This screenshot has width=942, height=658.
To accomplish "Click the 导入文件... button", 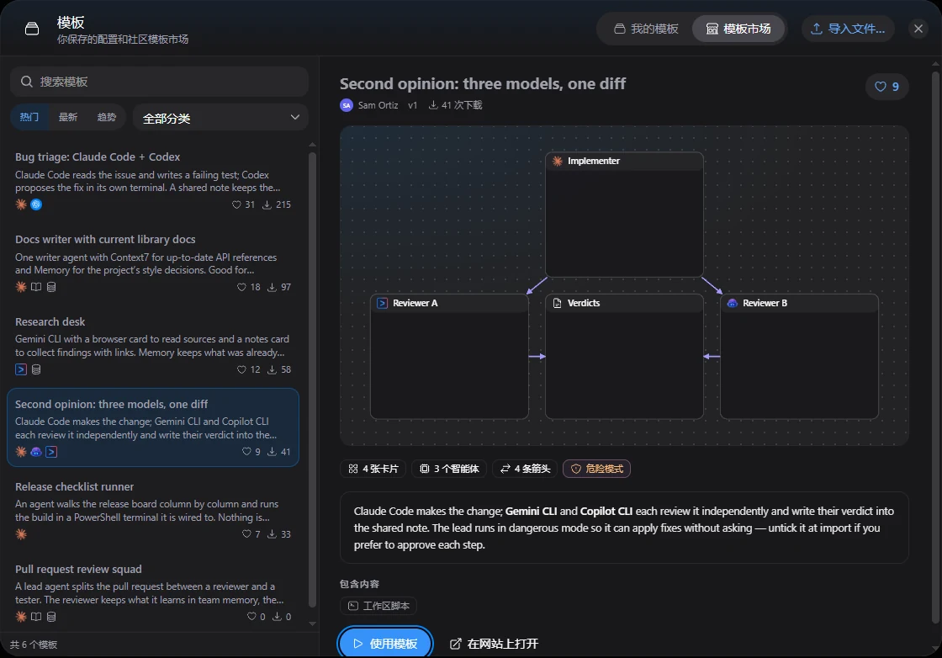I will (848, 29).
